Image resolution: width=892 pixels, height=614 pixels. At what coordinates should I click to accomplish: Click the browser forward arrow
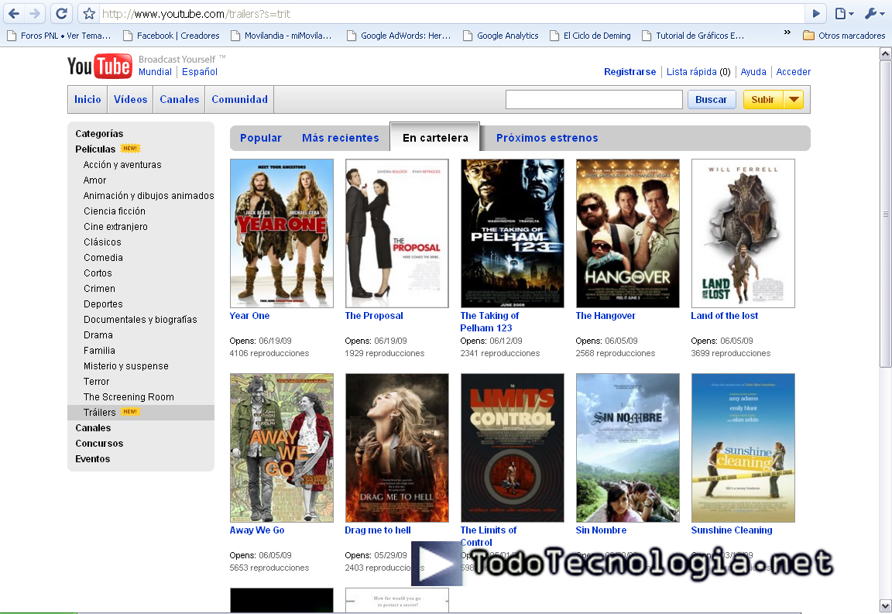(x=35, y=13)
